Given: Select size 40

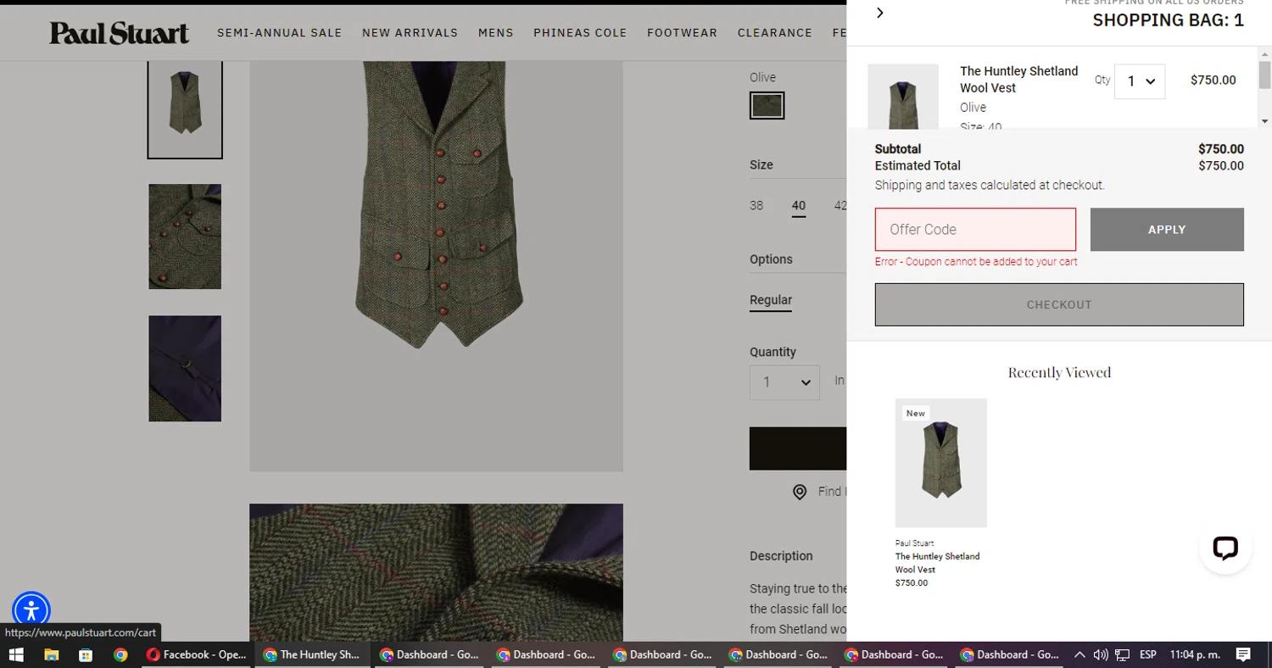Looking at the screenshot, I should tap(798, 205).
